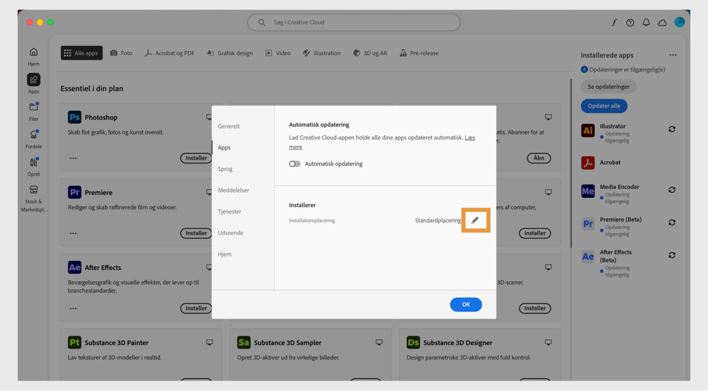This screenshot has width=708, height=391.
Task: Open the Sprog settings tab
Action: pyautogui.click(x=225, y=169)
